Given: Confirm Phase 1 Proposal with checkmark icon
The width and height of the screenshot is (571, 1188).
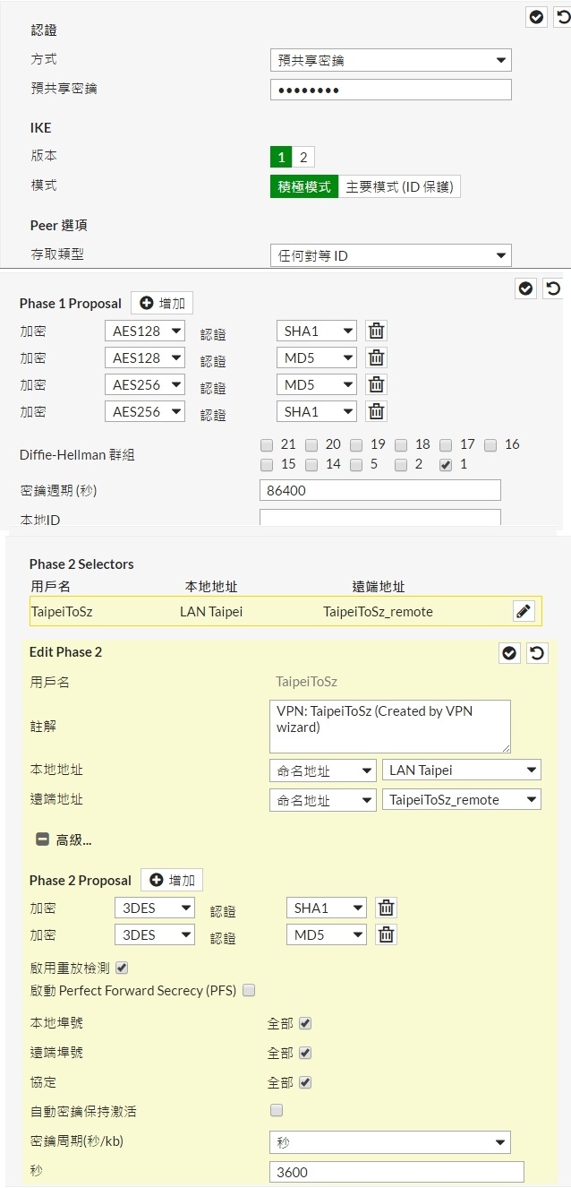Looking at the screenshot, I should click(526, 288).
